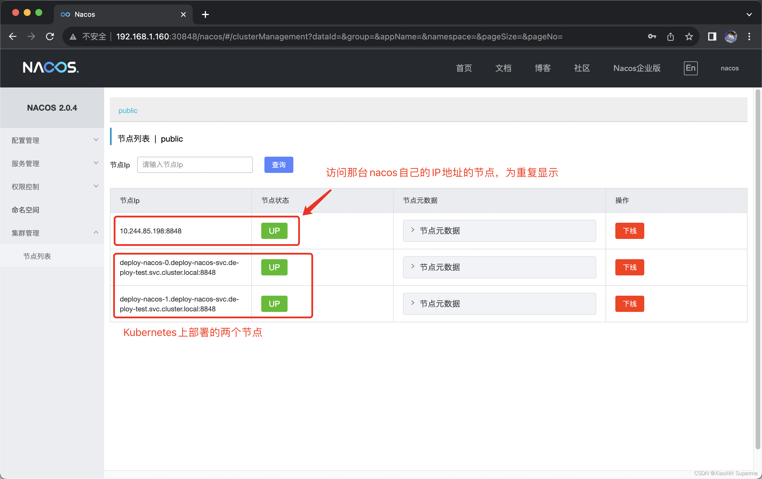The width and height of the screenshot is (762, 479).
Task: Focus the 节点Ip search input field
Action: 195,165
